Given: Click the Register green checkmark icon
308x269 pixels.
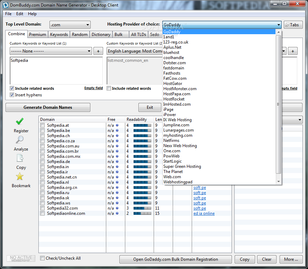Looking at the screenshot, I should click(x=20, y=121).
